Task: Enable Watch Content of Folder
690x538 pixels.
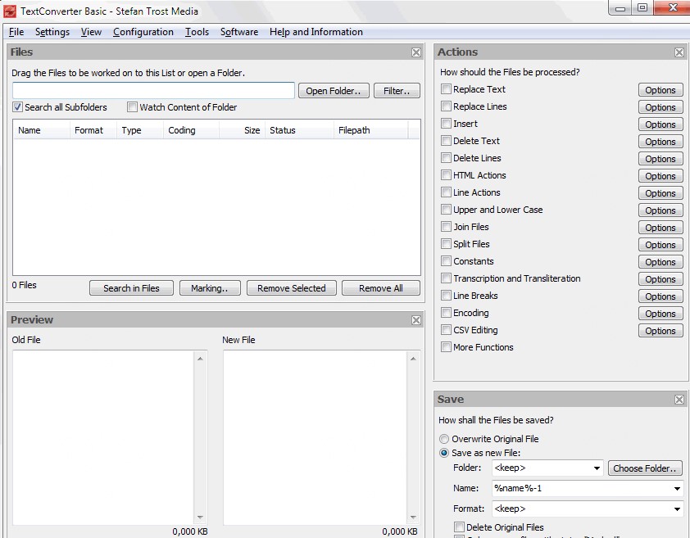Action: (x=133, y=107)
